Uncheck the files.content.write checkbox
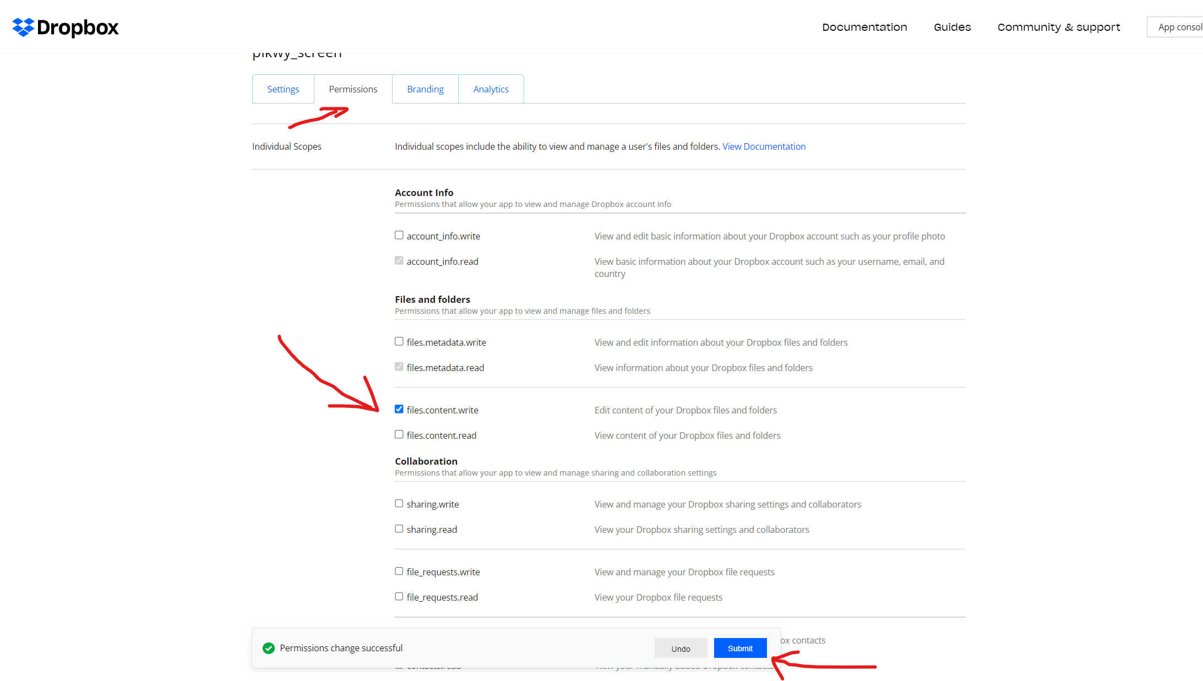 click(399, 409)
